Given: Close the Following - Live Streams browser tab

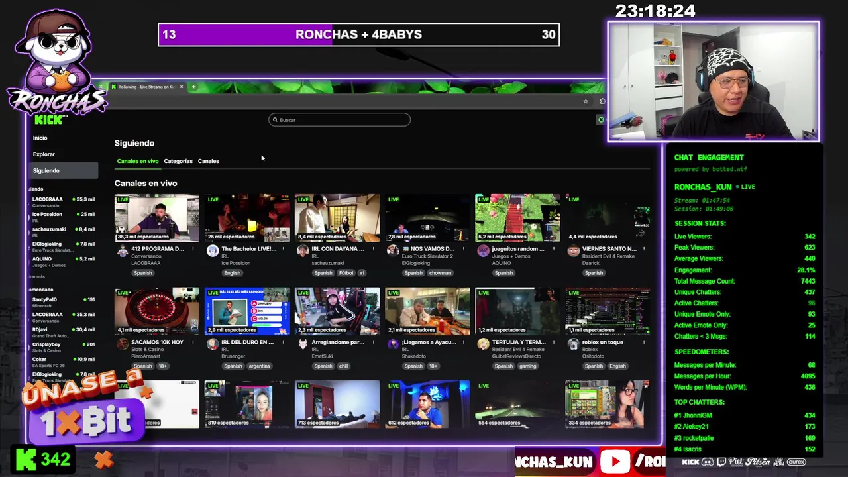Looking at the screenshot, I should click(x=181, y=87).
